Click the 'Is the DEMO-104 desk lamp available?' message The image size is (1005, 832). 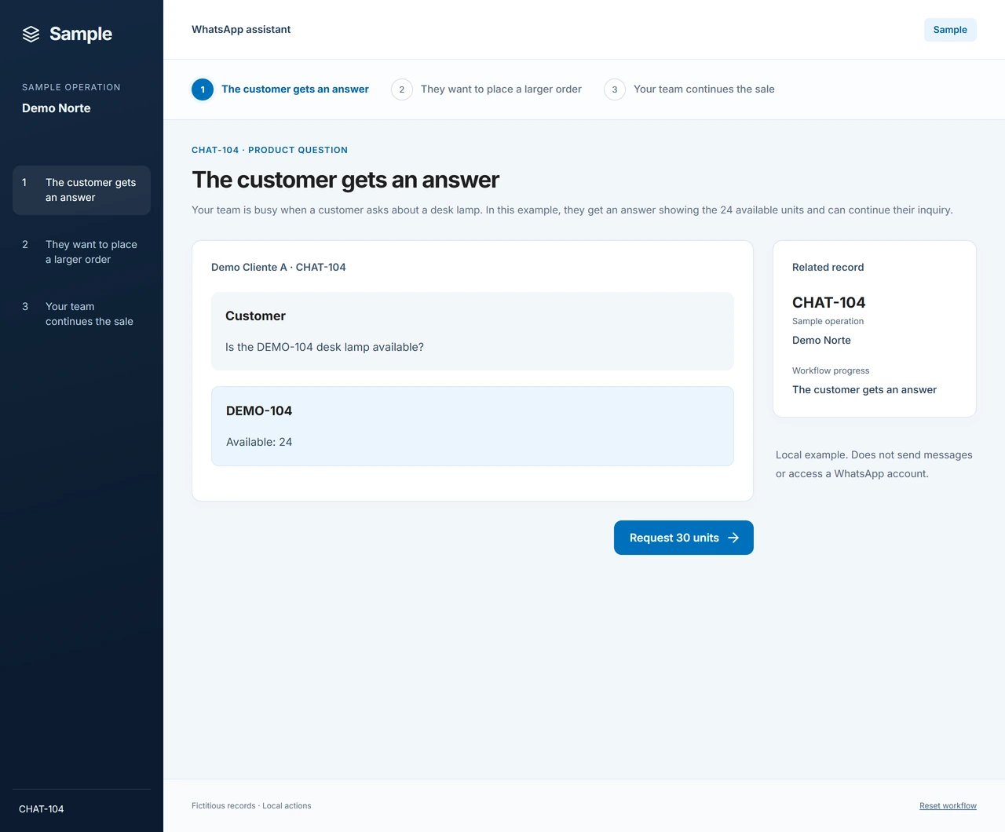tap(324, 347)
